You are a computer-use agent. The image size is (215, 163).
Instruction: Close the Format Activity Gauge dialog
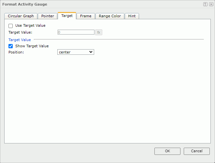211,4
